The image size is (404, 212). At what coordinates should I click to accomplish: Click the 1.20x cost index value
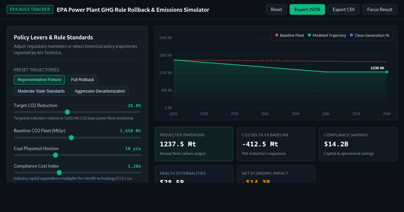[x=134, y=166]
